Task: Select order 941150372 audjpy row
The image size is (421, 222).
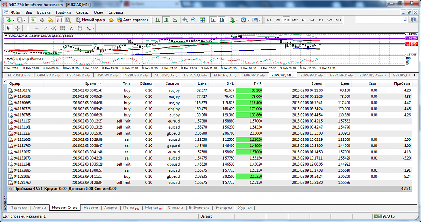Action: click(x=210, y=90)
